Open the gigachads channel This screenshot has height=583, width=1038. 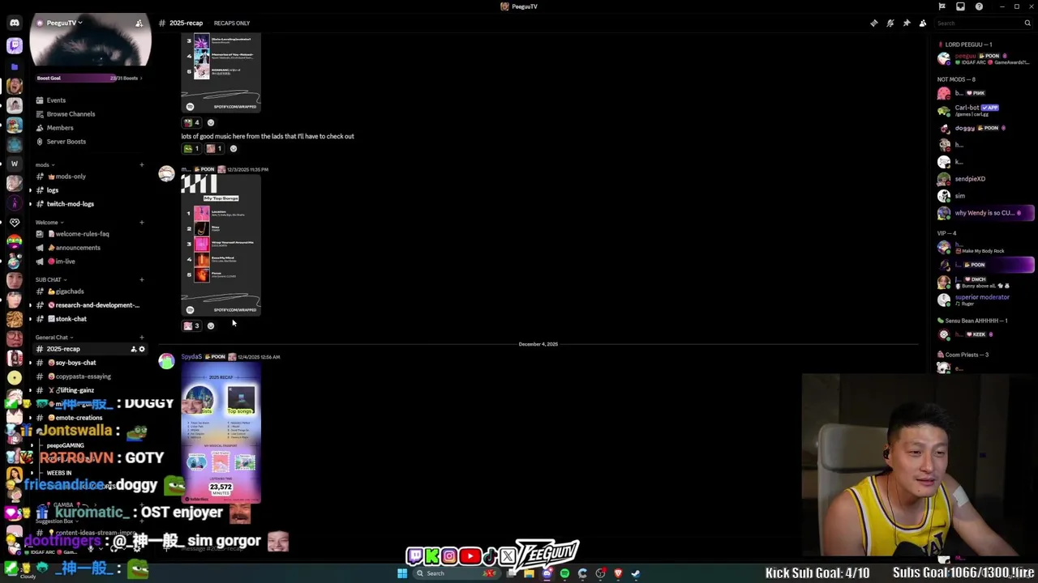[x=69, y=291]
